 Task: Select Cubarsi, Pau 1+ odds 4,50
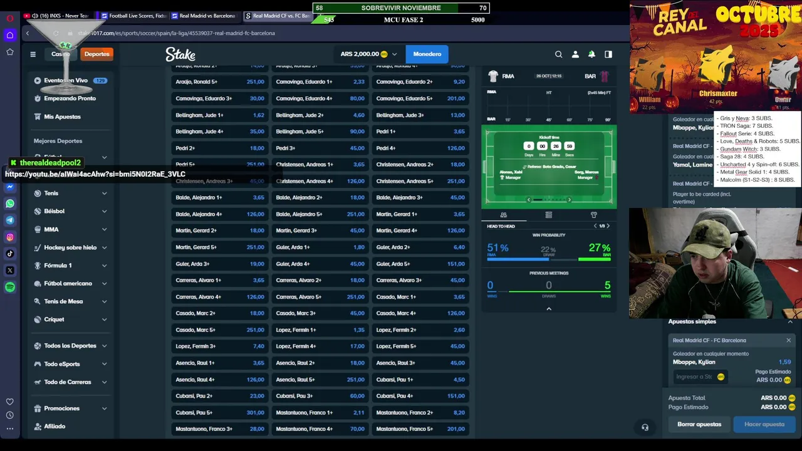[420, 380]
